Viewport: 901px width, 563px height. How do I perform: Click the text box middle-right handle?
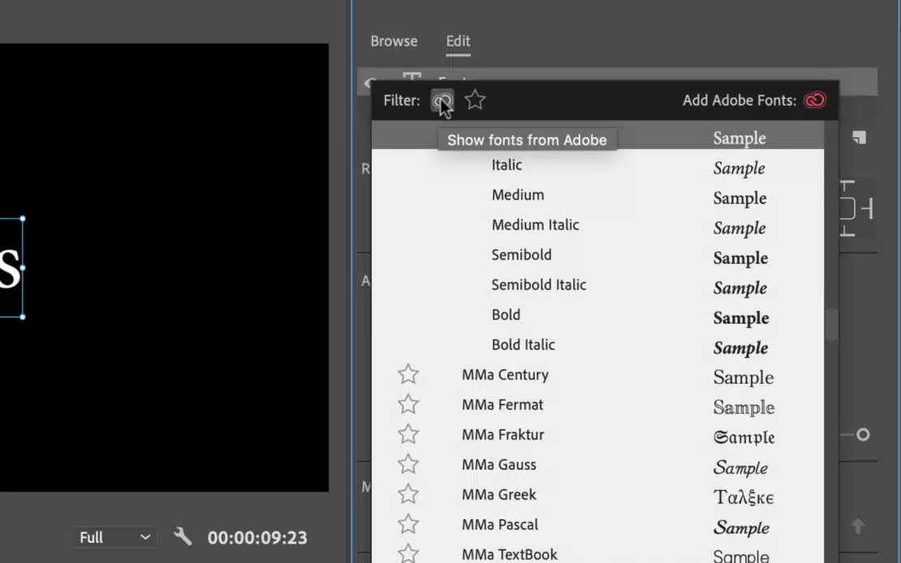click(23, 268)
